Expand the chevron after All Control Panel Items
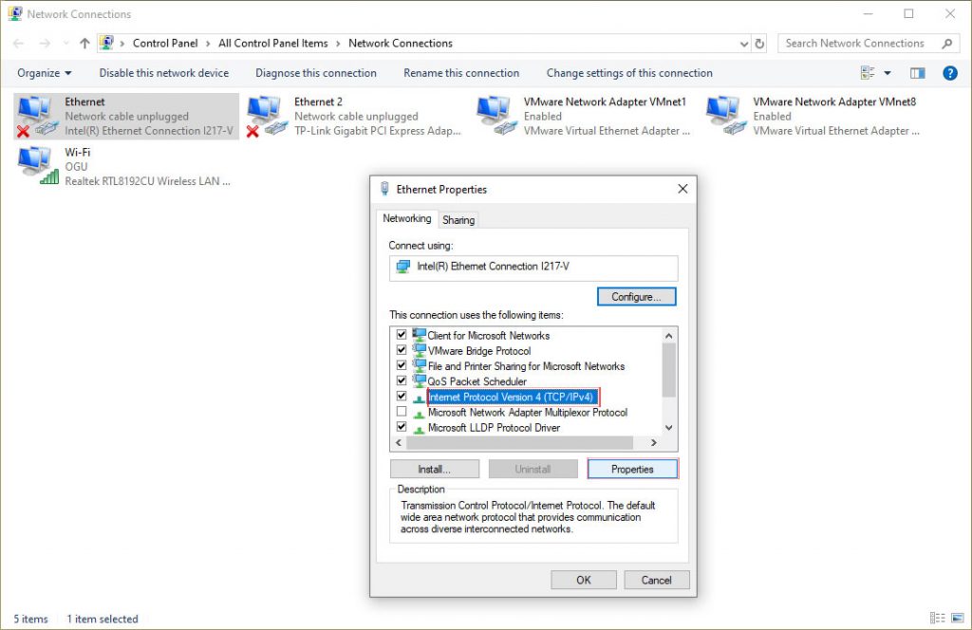 click(x=339, y=44)
